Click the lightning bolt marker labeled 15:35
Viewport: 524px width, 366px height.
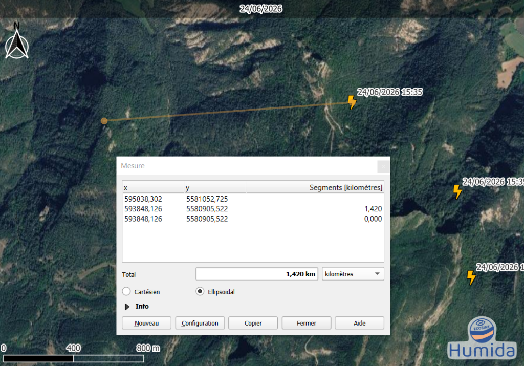click(x=352, y=102)
